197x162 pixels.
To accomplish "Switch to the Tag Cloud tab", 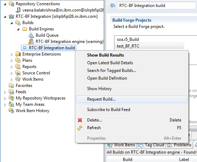I will click(151, 145).
